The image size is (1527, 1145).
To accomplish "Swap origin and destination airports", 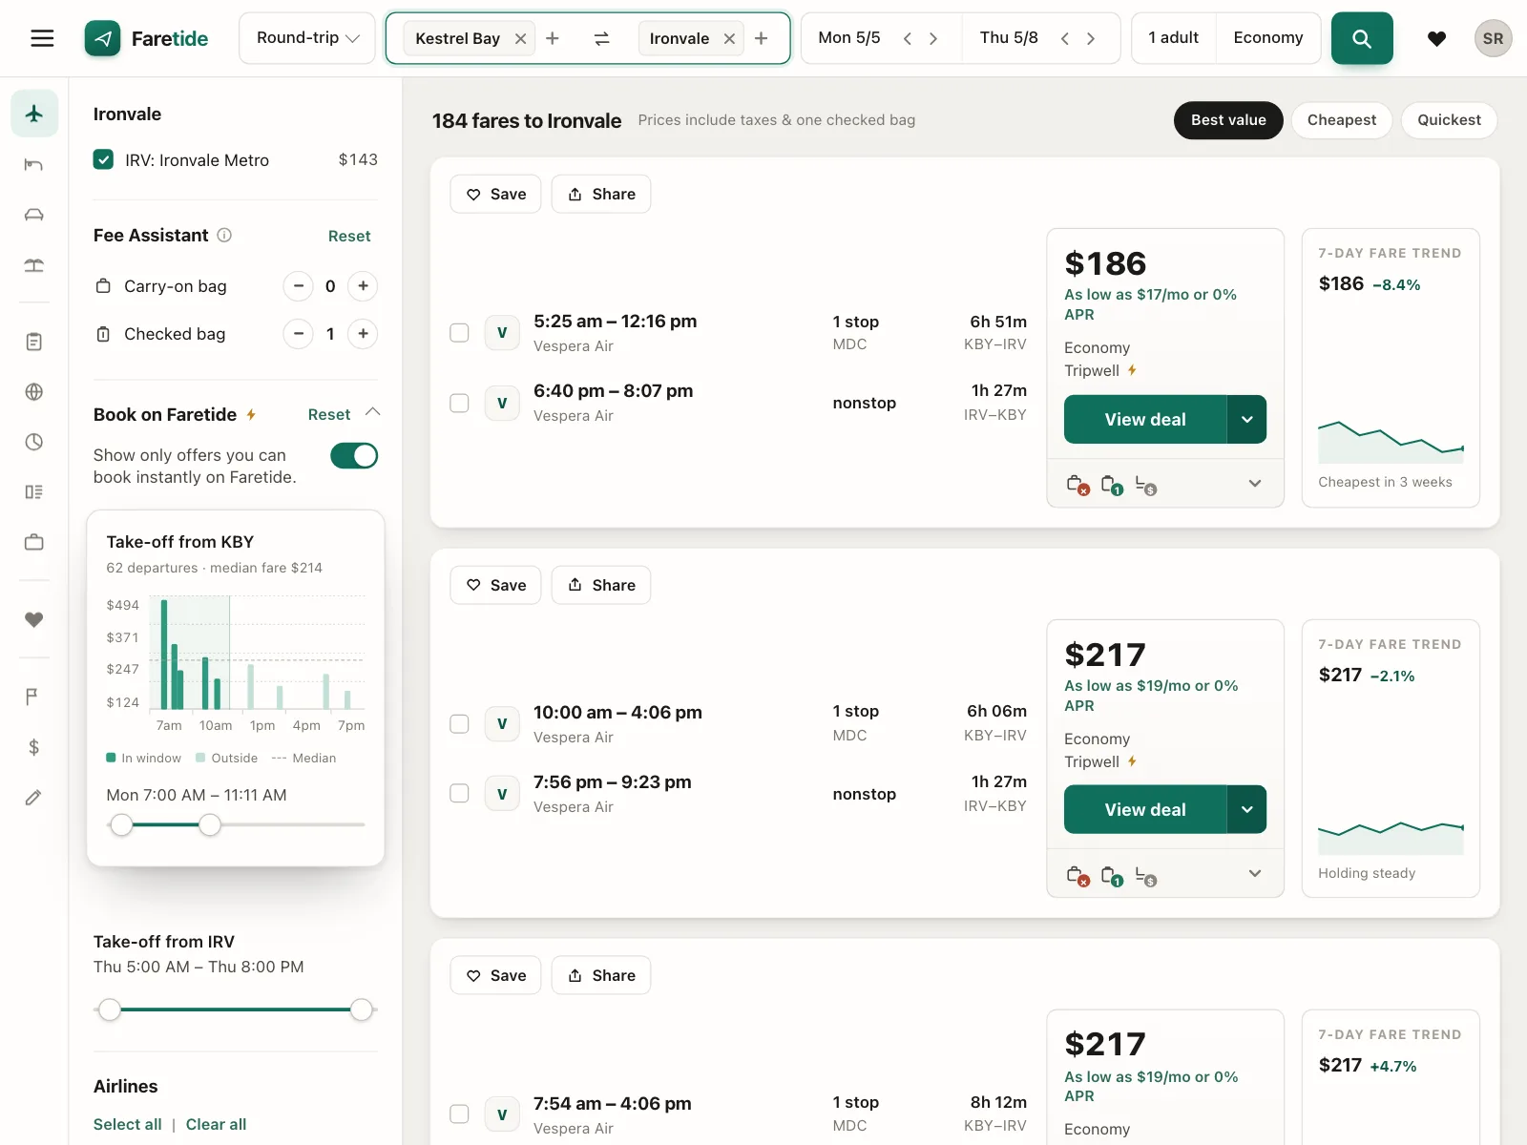I will 601,38.
